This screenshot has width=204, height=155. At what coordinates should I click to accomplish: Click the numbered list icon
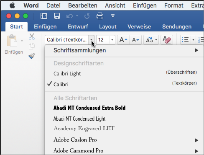tap(201, 40)
